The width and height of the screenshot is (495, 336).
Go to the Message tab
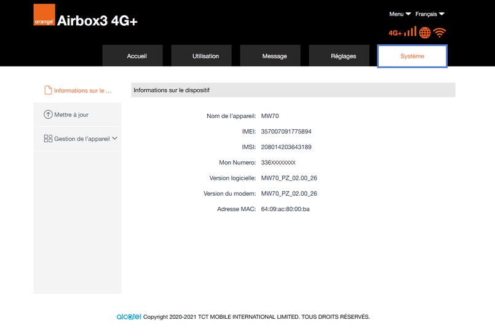point(274,56)
